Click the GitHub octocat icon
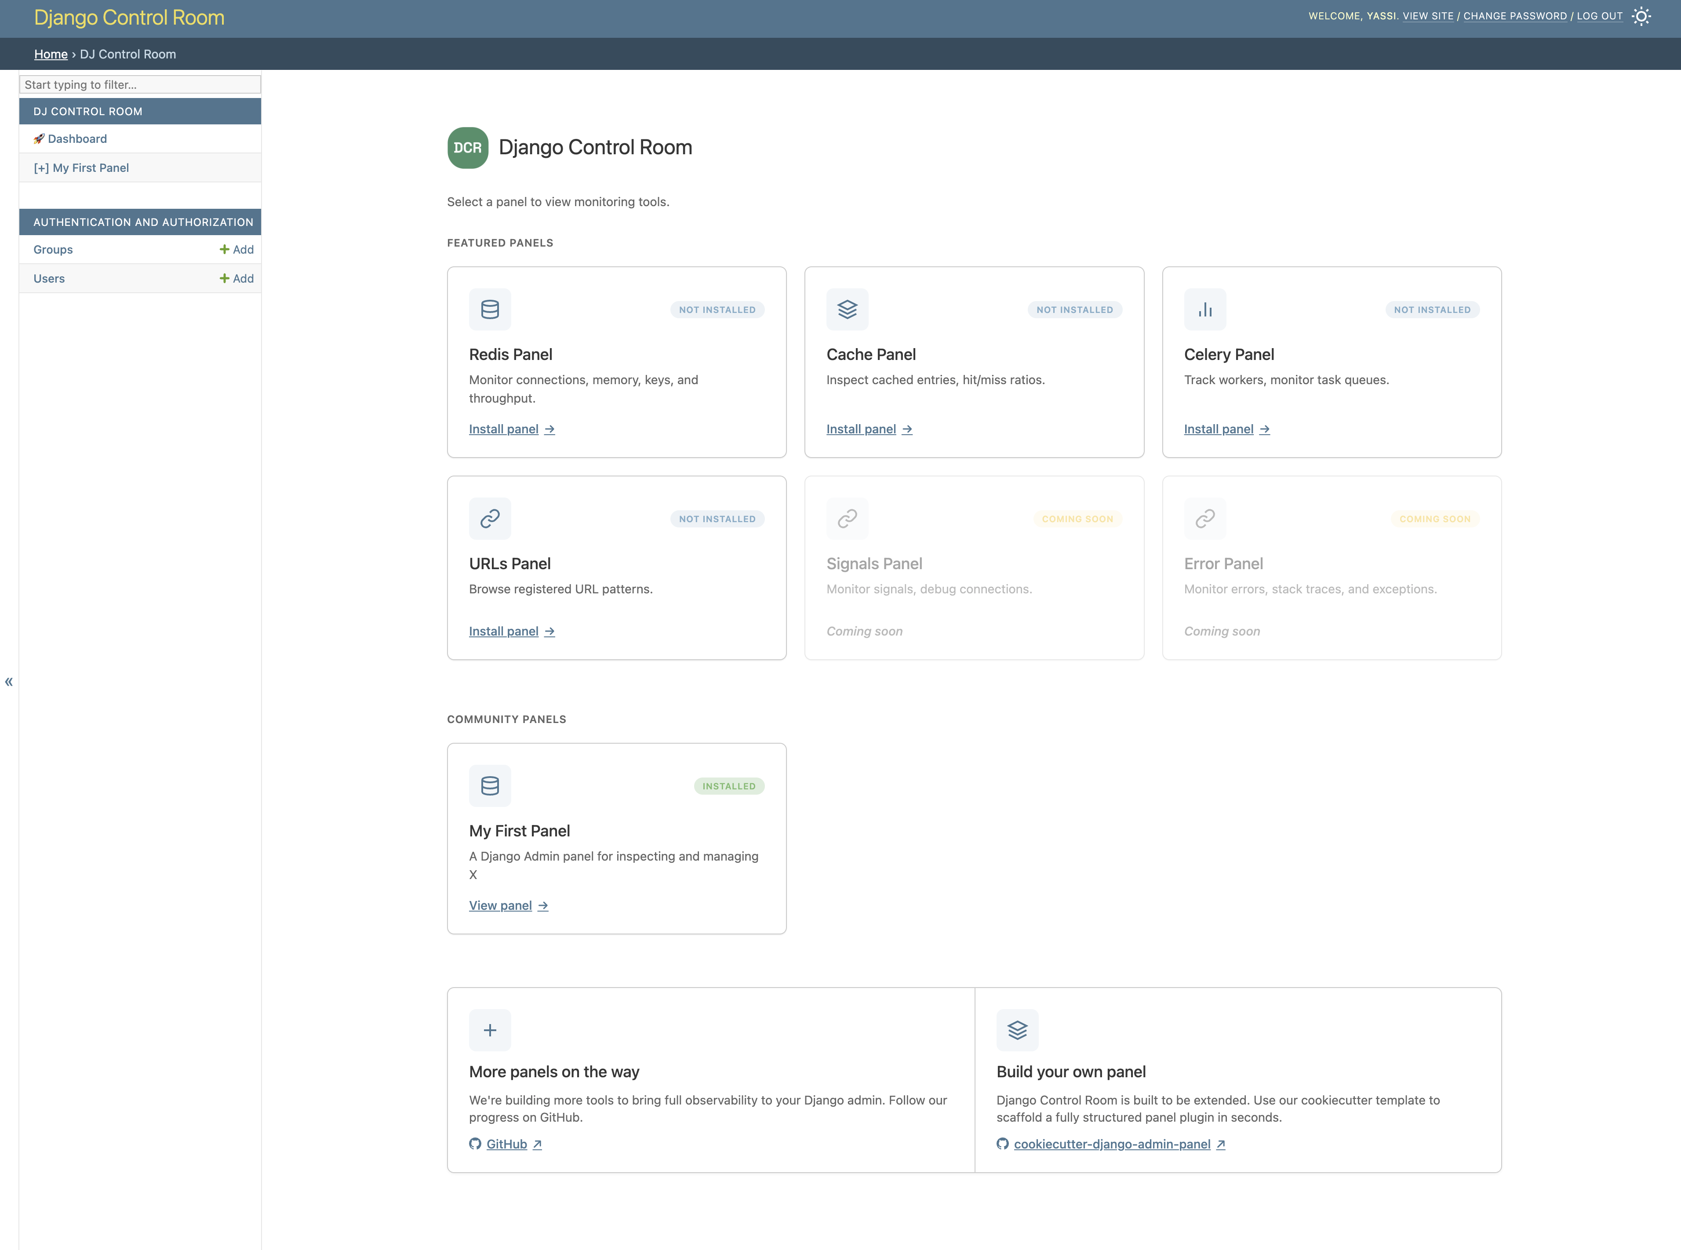 475,1144
